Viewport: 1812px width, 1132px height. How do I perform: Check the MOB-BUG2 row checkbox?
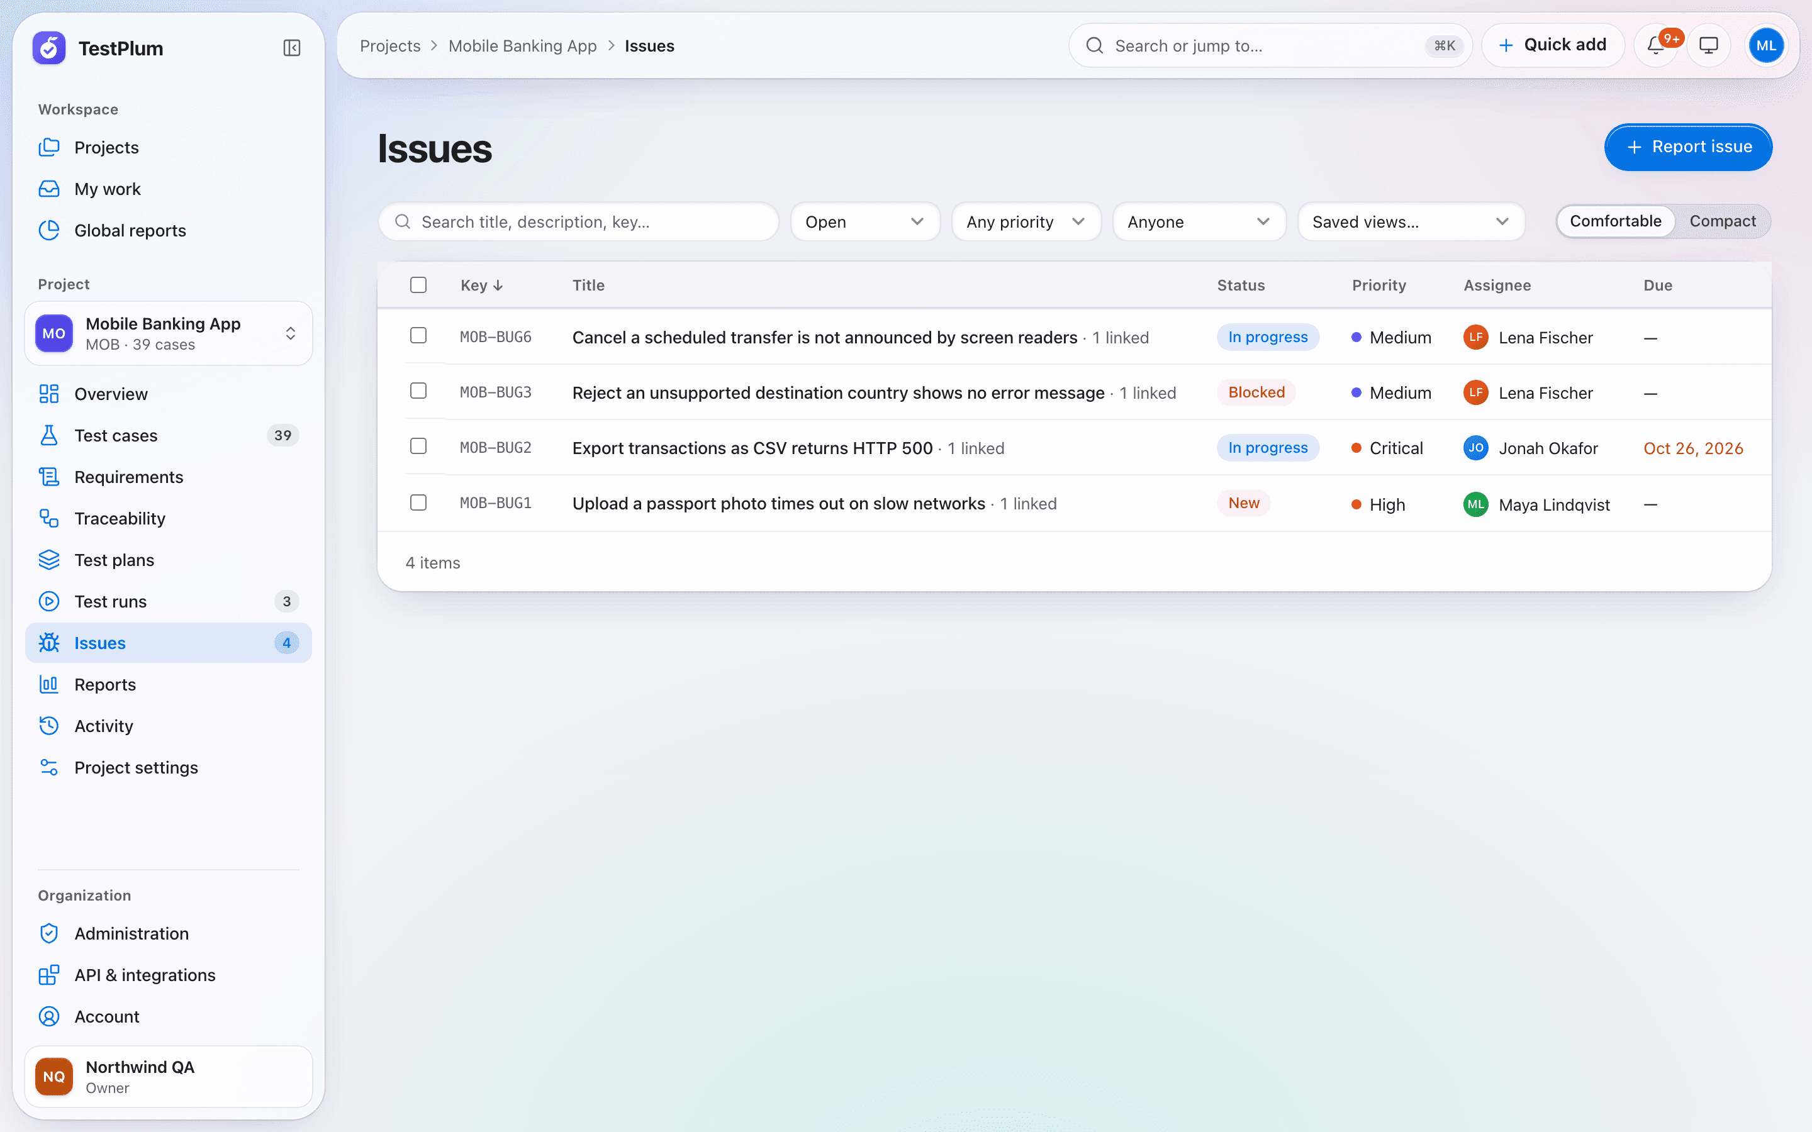[x=418, y=447]
